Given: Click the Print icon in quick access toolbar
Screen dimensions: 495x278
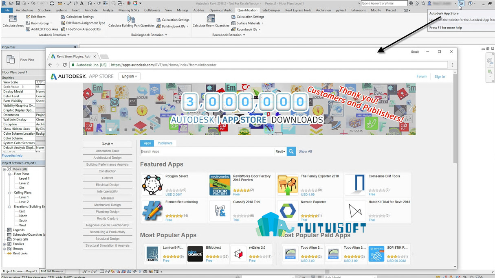Looking at the screenshot, I should (52, 3).
